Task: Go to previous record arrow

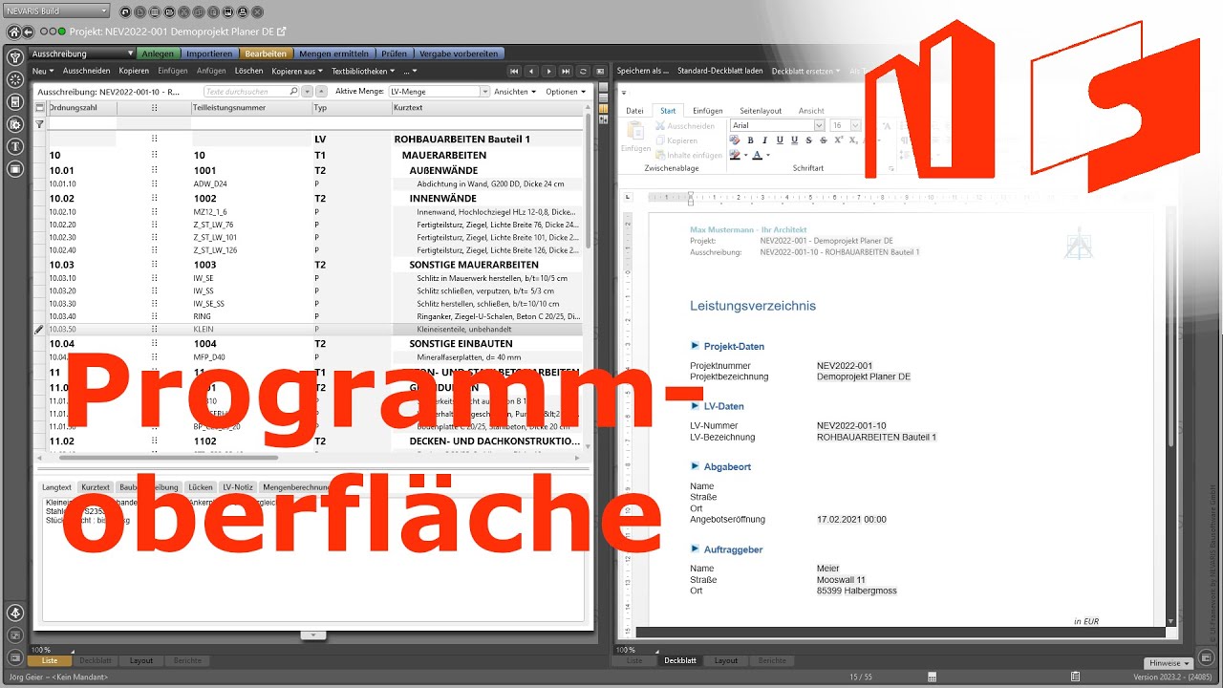Action: (531, 71)
